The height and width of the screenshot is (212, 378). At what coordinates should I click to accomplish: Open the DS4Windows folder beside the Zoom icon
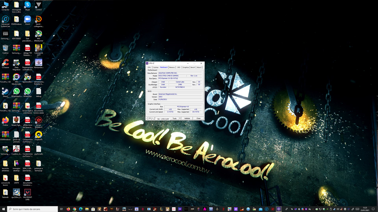coord(17,21)
